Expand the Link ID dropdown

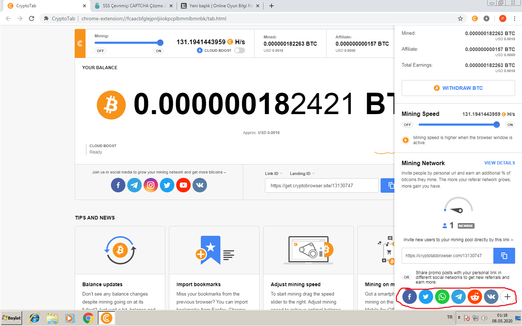[274, 174]
